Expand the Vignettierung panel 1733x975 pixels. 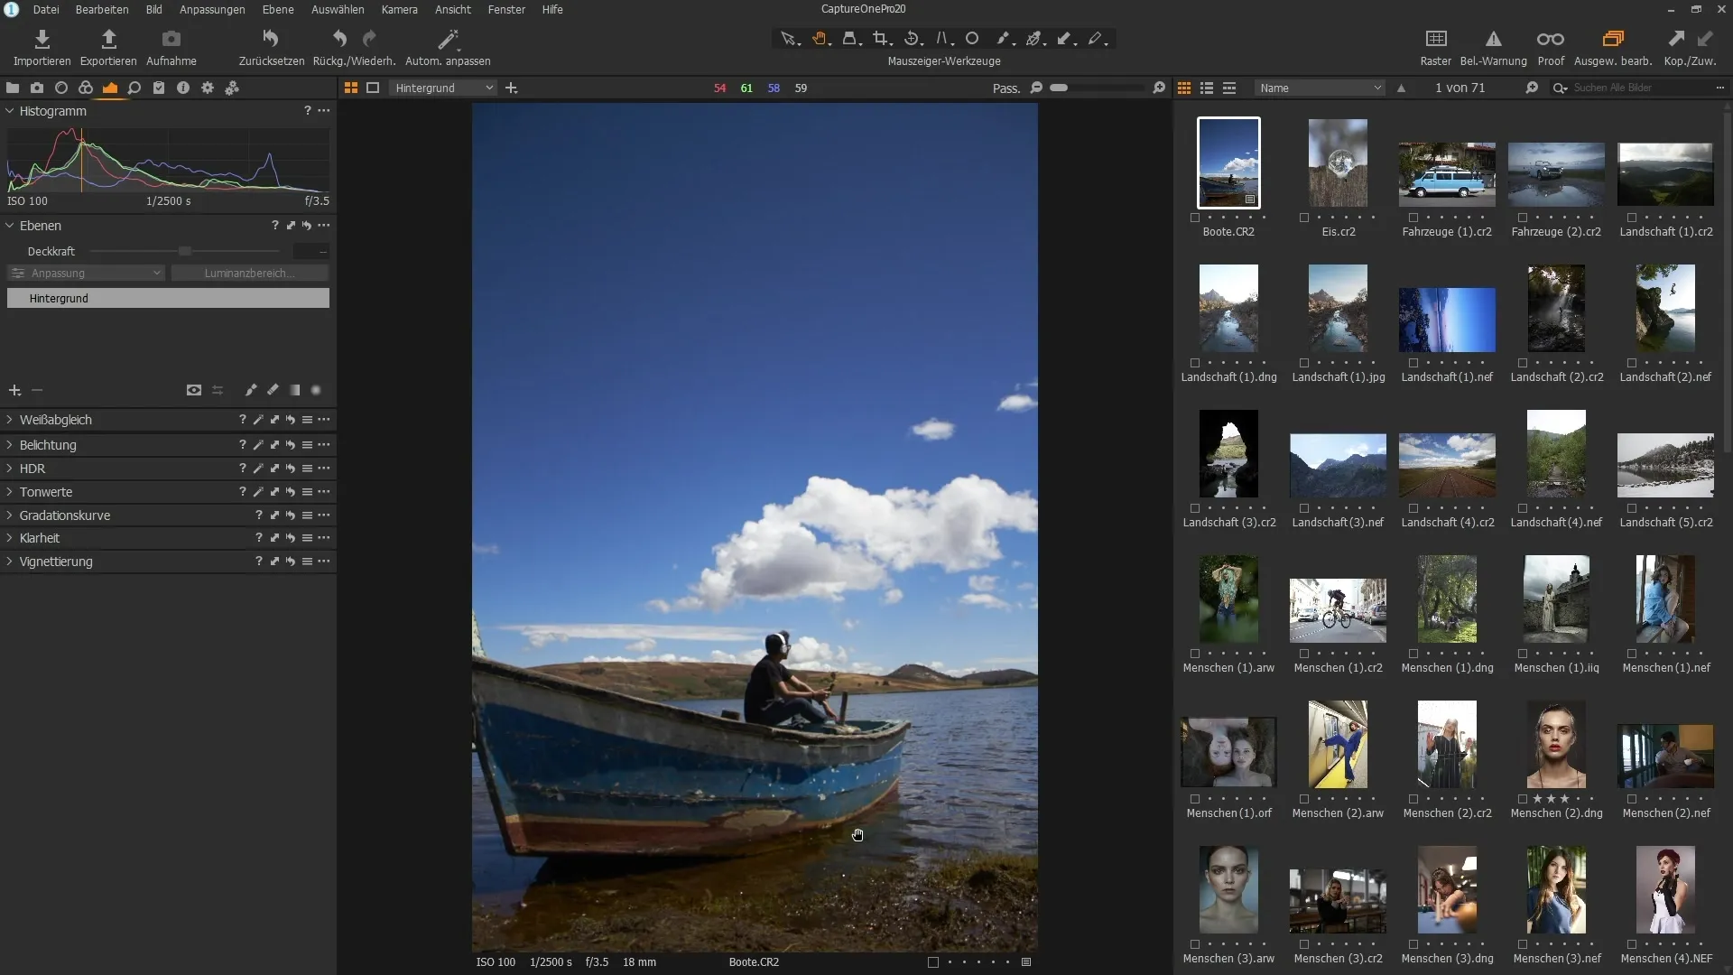[10, 562]
